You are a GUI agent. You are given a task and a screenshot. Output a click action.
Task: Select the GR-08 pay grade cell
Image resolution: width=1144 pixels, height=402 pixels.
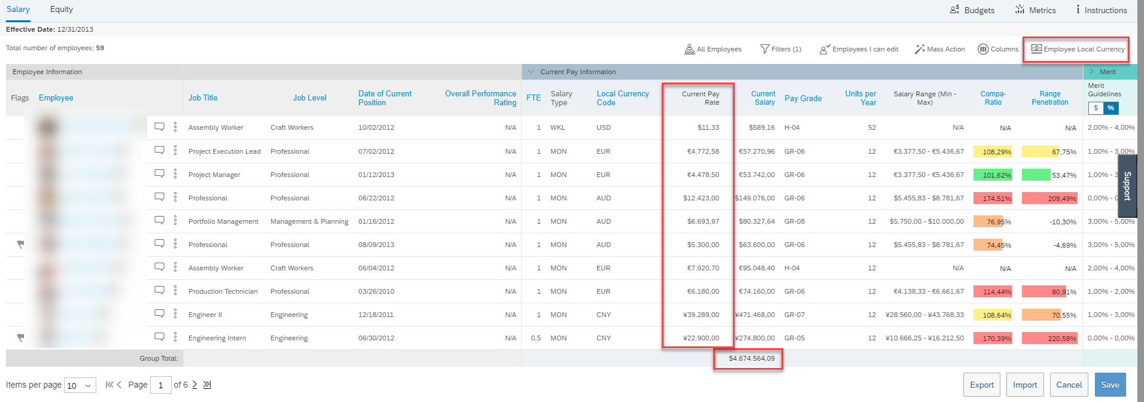coord(795,221)
